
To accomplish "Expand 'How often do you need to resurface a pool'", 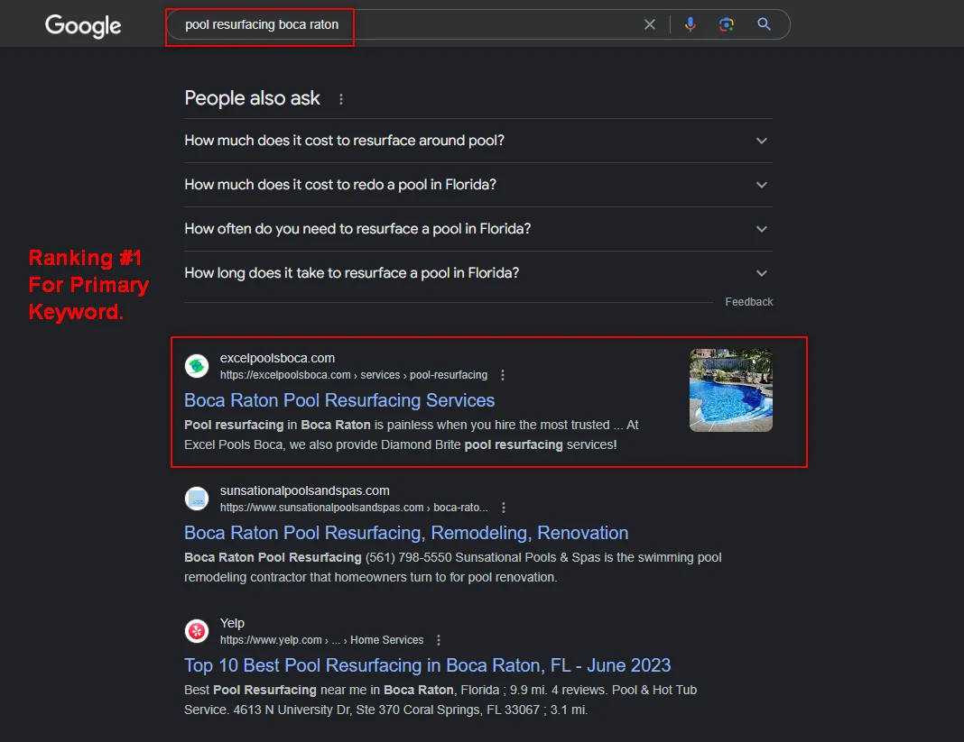I will coord(478,229).
